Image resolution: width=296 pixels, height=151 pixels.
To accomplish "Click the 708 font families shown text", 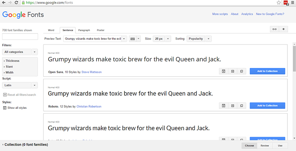I will (17, 30).
